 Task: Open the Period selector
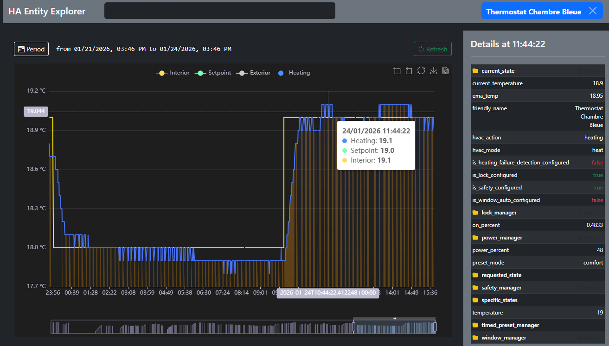coord(31,49)
